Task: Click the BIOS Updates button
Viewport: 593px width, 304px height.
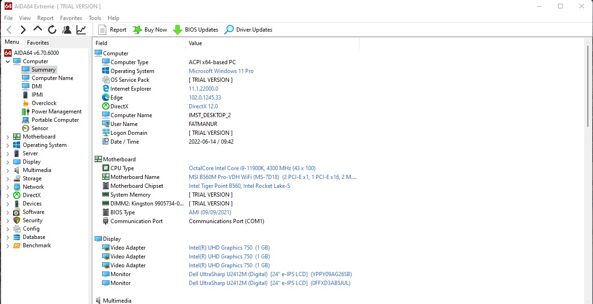Action: [195, 30]
